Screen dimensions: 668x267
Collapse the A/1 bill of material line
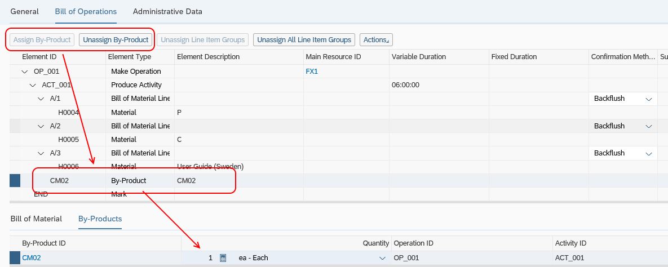41,99
